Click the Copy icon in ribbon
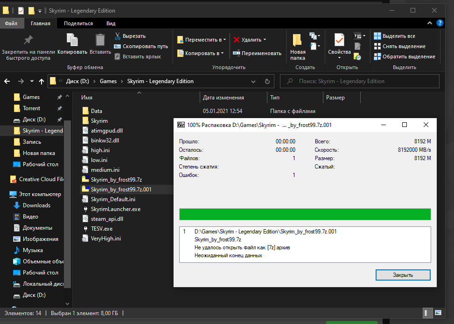Viewport: 454px width, 324px height. [x=72, y=41]
